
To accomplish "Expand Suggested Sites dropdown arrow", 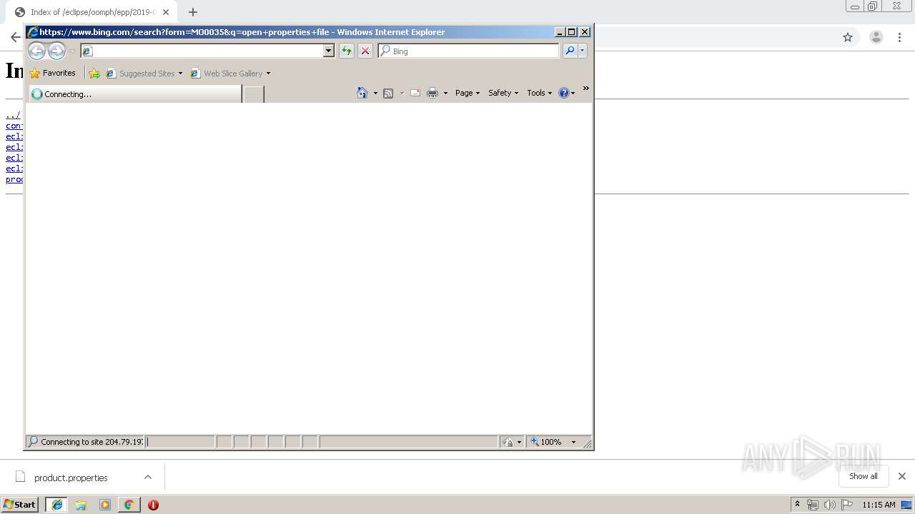I will (x=180, y=73).
